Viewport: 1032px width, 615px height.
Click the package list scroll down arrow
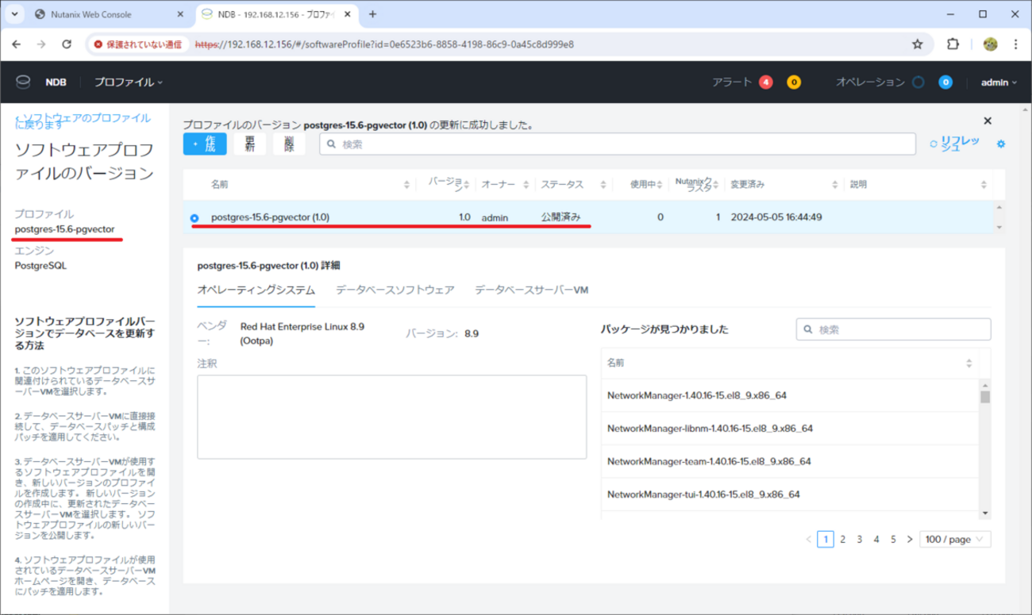click(985, 513)
